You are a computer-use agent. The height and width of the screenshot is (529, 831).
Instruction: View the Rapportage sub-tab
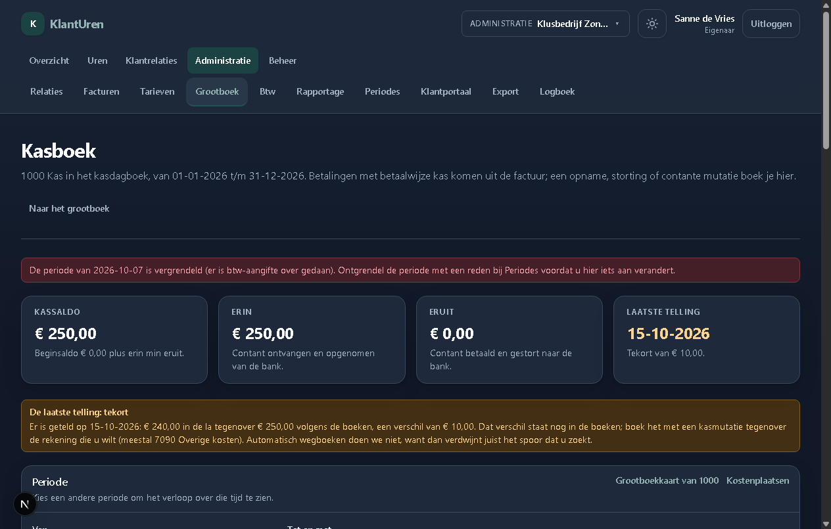click(x=320, y=92)
